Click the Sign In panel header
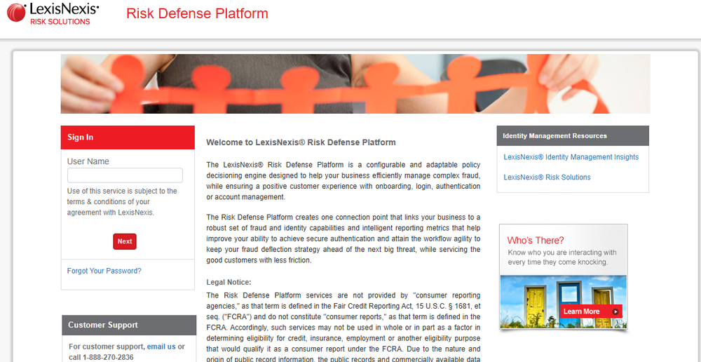Screen dimensions: 701x362 coord(128,138)
